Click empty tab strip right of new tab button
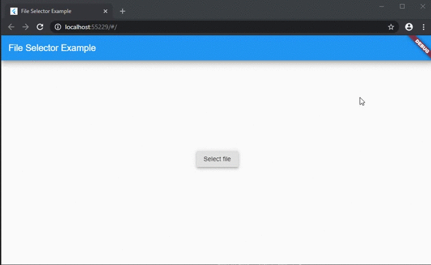 [248, 11]
